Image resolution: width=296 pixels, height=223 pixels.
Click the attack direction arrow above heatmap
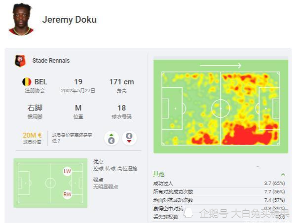[221, 66]
